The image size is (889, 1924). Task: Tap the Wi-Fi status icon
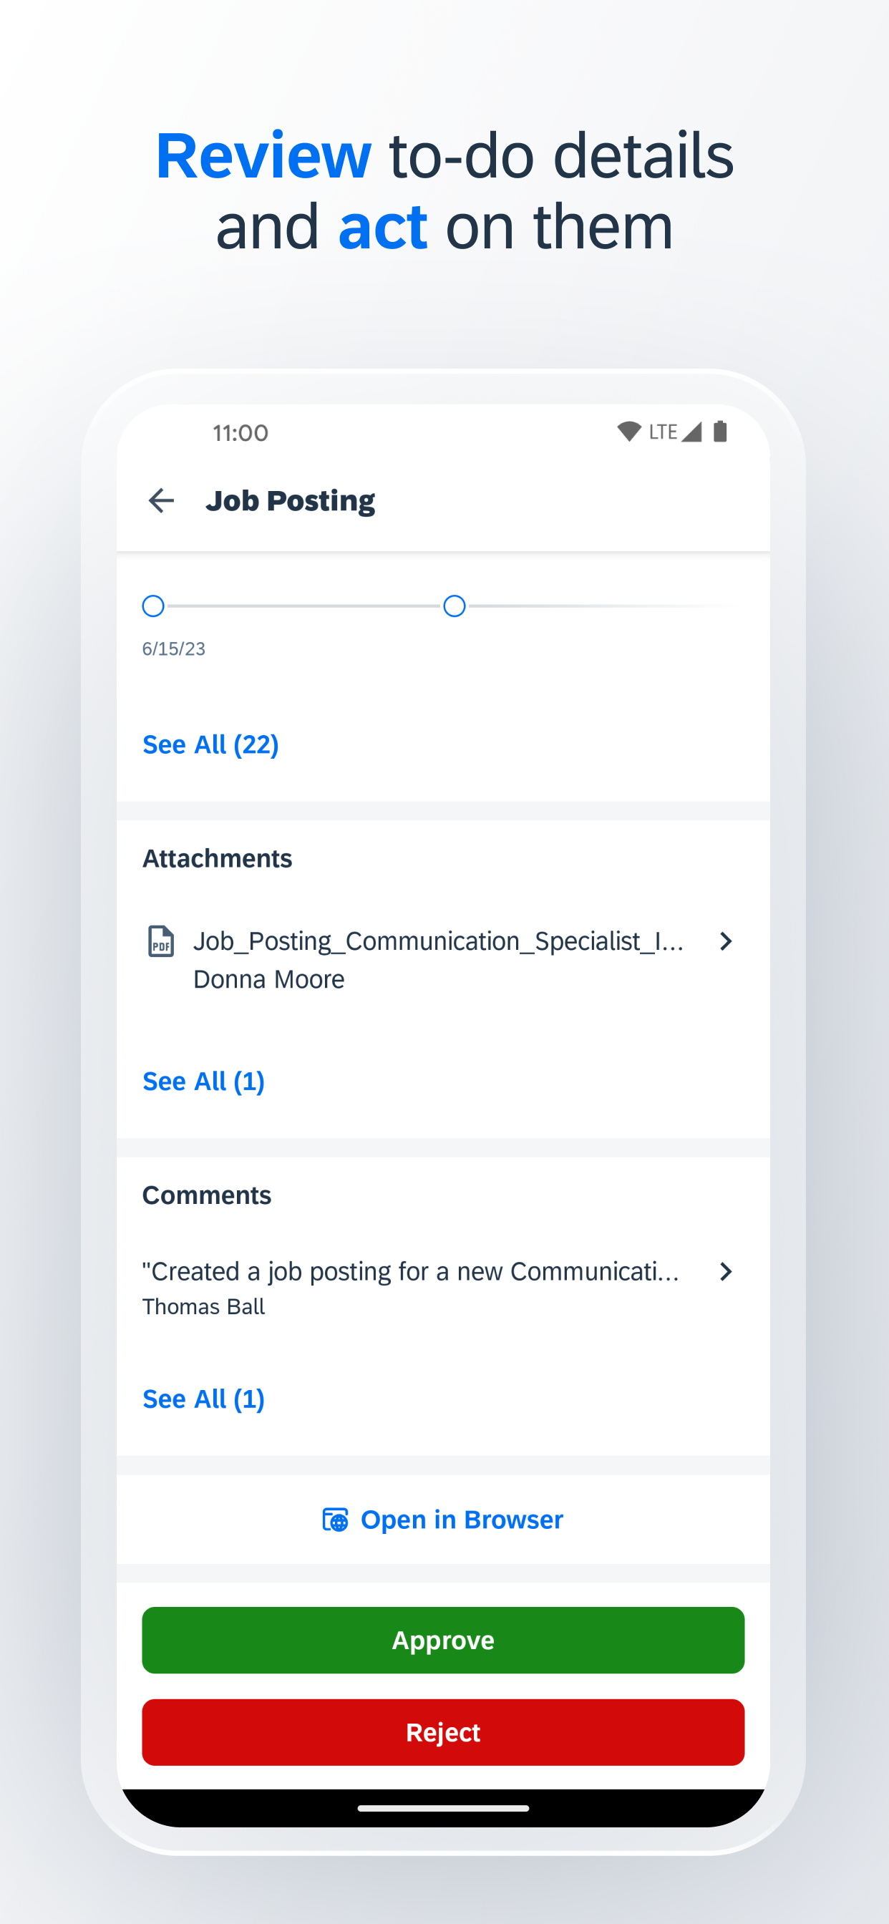click(629, 431)
